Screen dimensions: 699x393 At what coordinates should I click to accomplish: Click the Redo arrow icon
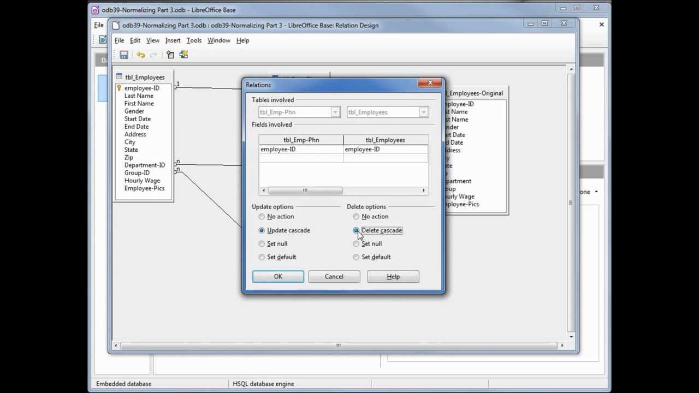(153, 55)
